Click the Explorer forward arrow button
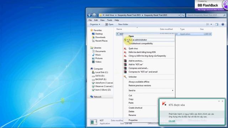This screenshot has height=128, width=228. click(x=94, y=15)
